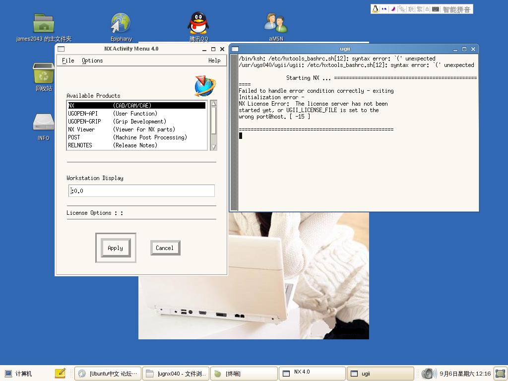Click the volume speaker tray icon
Viewport: 508px width, 381px height.
click(428, 374)
